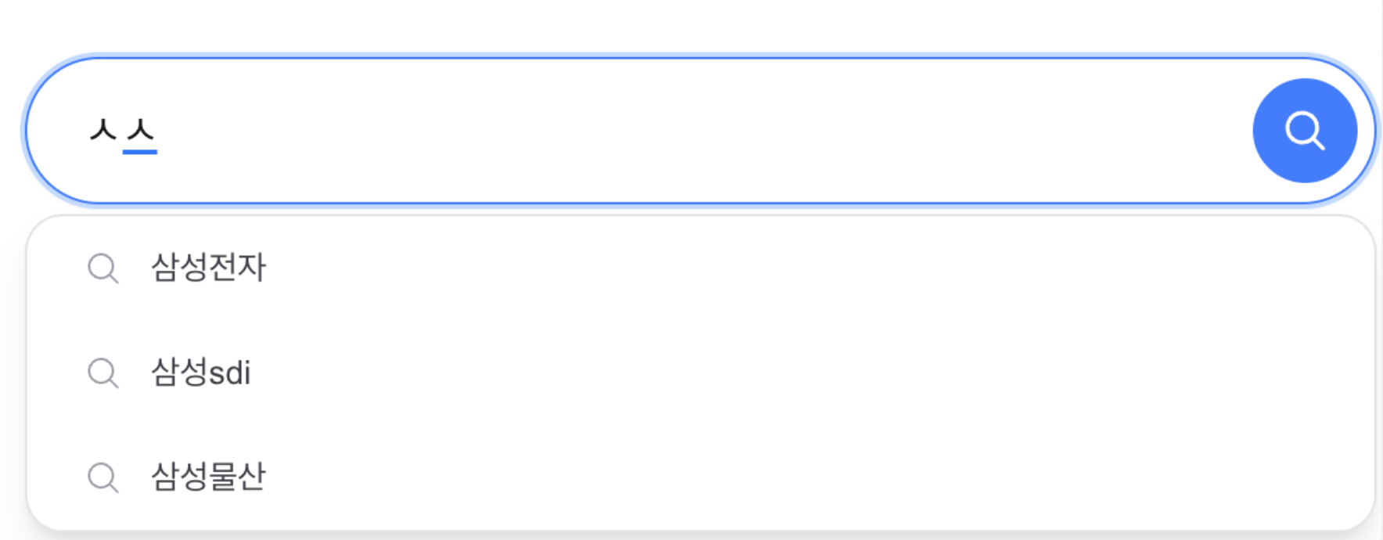The image size is (1383, 540).
Task: Click the magnifier icon beside 삼성물산
Action: (x=102, y=477)
